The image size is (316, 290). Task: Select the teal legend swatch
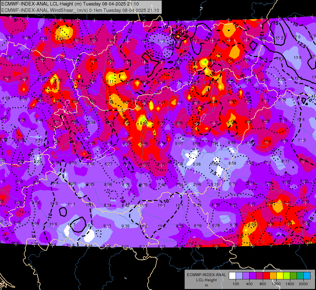tap(300, 276)
